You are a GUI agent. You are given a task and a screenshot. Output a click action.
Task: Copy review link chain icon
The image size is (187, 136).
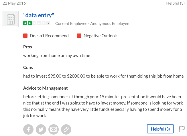coord(66,129)
